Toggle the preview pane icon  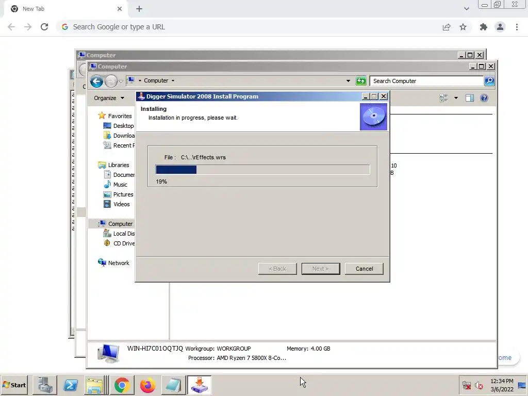469,98
